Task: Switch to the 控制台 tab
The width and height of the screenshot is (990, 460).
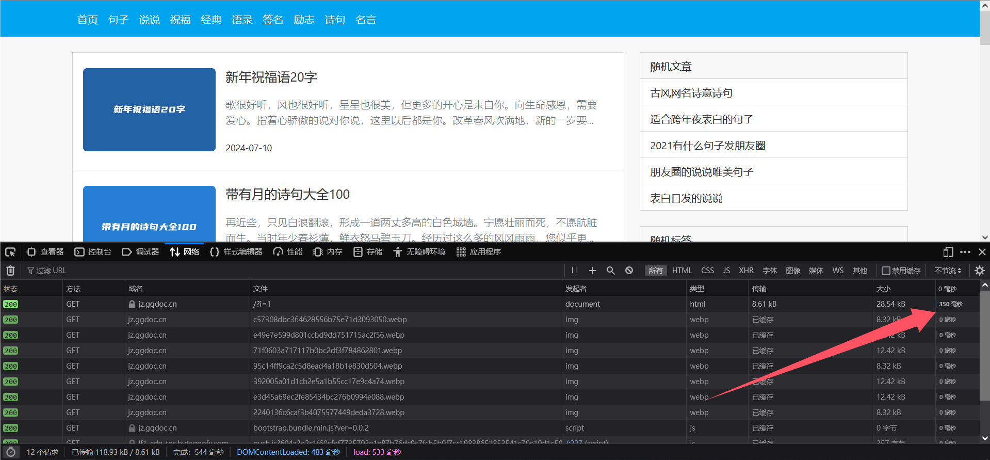Action: (93, 252)
